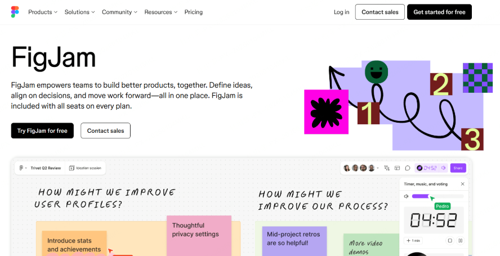Open comments via the chat bubble icon
Screen dimensions: 500x256
click(407, 168)
